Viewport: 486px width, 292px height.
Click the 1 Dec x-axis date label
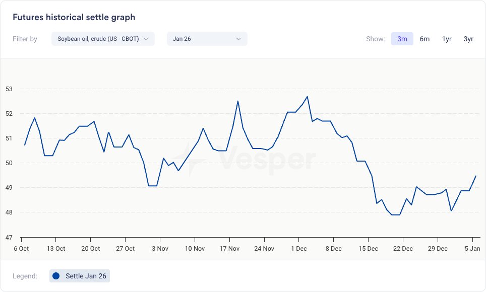click(x=298, y=249)
